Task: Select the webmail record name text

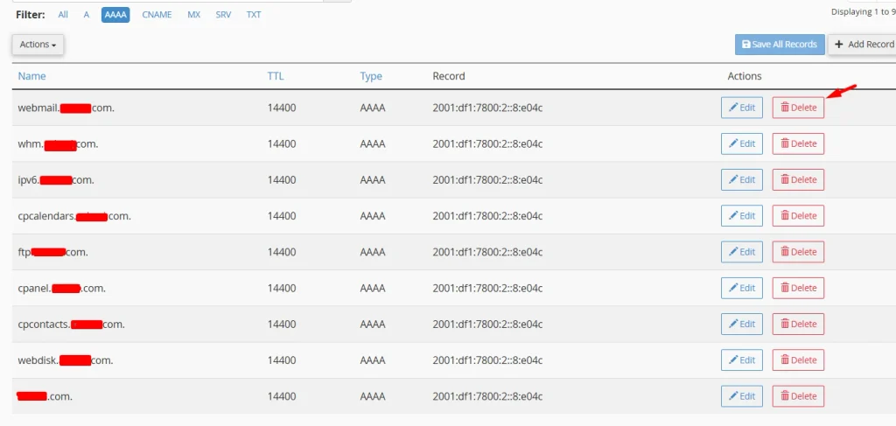Action: 66,108
